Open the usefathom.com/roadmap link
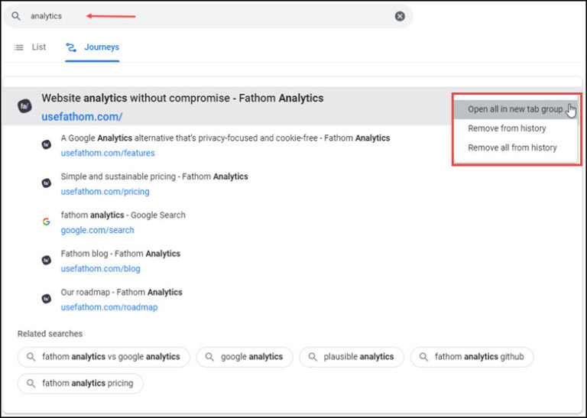587x418 pixels. [109, 307]
